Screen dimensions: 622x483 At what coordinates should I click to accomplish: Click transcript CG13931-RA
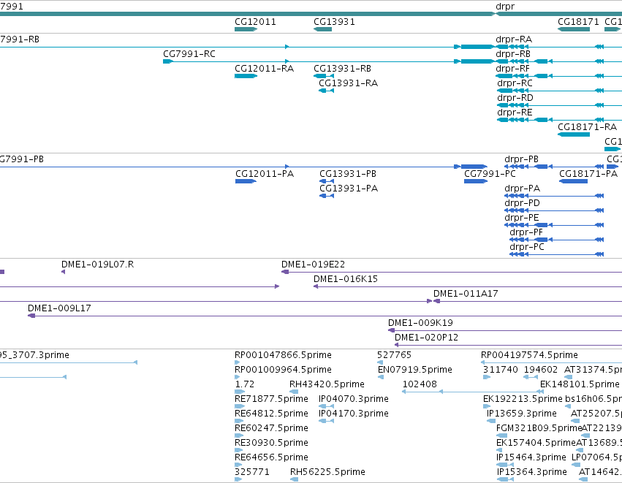(349, 83)
